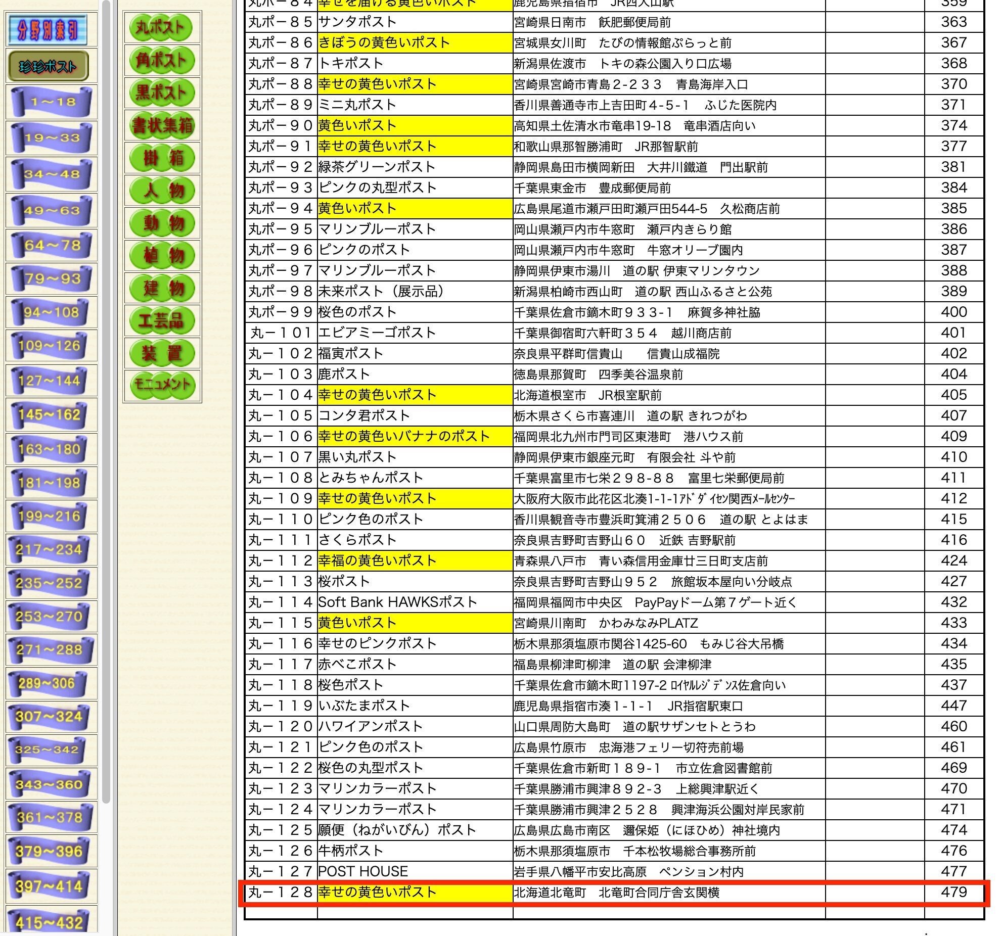Click highlighted row 丸－１２８ 幸せの黄色いポスト
The image size is (1001, 936).
coord(377,893)
